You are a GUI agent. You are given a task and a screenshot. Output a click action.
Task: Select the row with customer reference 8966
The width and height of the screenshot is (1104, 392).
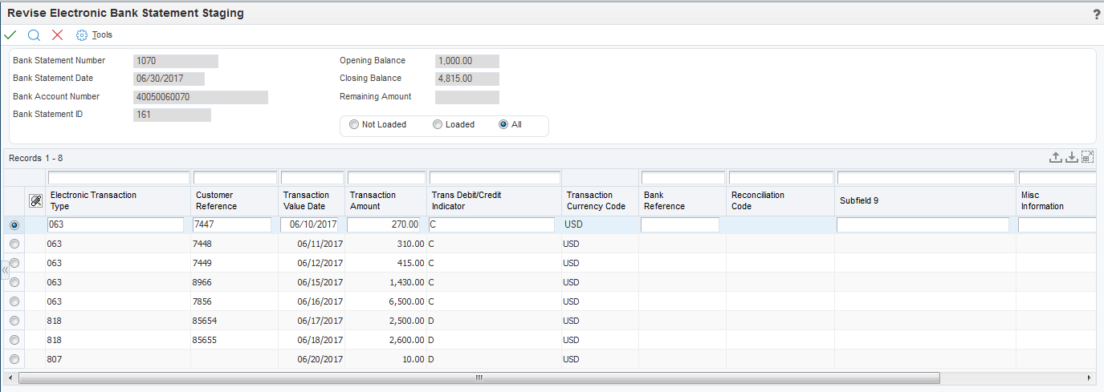coord(14,282)
